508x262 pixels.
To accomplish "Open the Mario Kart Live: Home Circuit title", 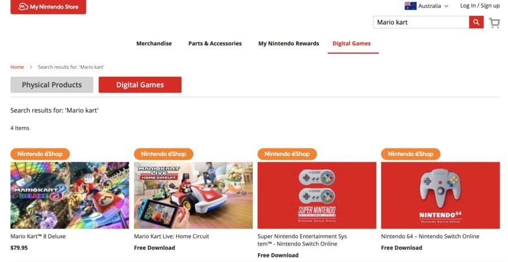I will [x=172, y=237].
